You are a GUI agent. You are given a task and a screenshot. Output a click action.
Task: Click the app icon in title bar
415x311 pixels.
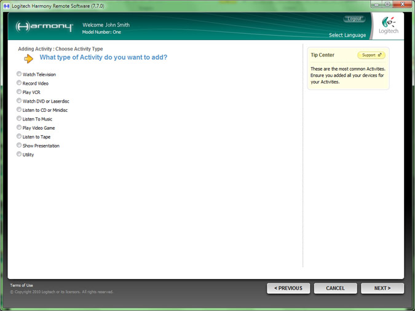[6, 4]
